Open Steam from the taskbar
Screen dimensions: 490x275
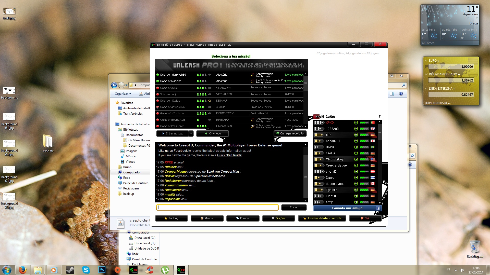pyautogui.click(x=70, y=270)
